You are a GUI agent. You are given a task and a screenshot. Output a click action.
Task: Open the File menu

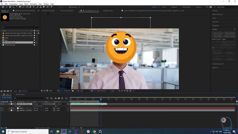pos(2,4)
